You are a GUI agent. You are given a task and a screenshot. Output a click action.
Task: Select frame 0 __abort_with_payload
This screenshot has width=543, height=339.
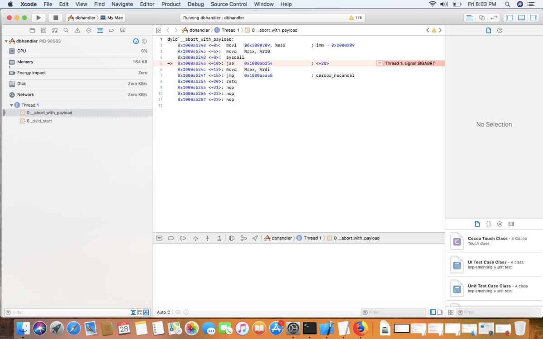pyautogui.click(x=76, y=113)
